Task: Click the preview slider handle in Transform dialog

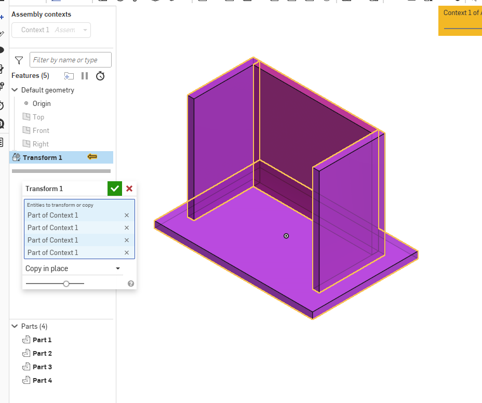Action: tap(66, 284)
